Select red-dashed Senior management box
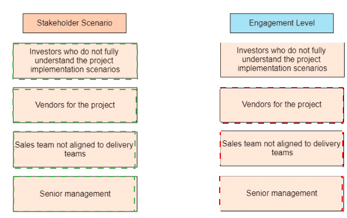 click(x=281, y=194)
